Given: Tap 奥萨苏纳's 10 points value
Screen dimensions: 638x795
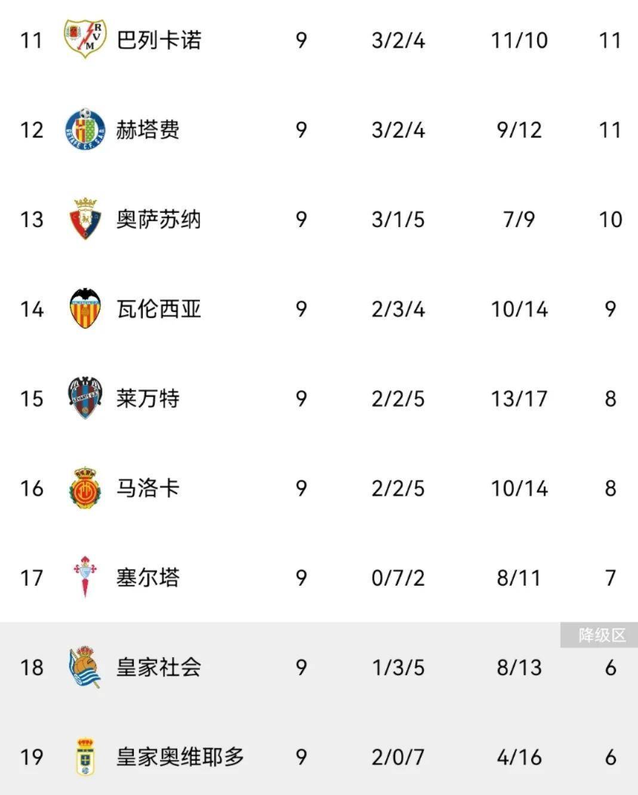Looking at the screenshot, I should click(610, 219).
